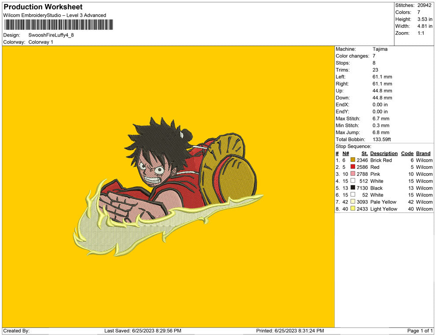Click the zoom value '1:1'
The image size is (436, 335).
(421, 33)
